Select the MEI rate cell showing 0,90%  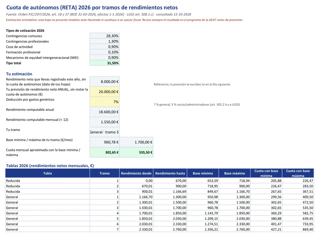tap(104, 57)
